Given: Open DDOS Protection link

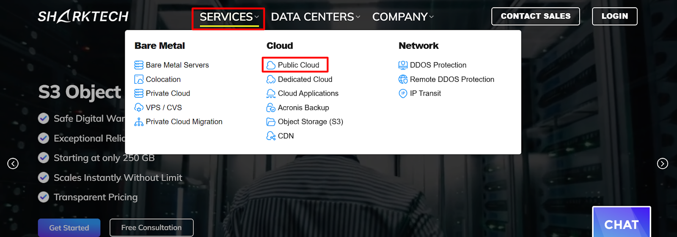Looking at the screenshot, I should click(x=438, y=65).
